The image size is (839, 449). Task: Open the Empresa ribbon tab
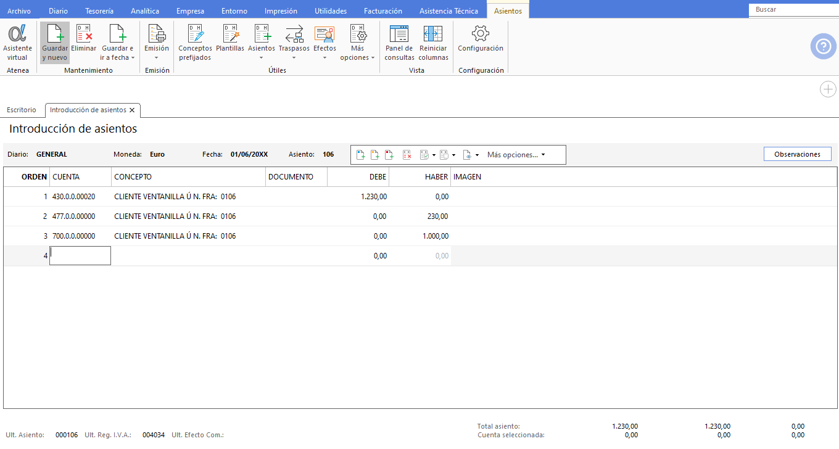(190, 11)
